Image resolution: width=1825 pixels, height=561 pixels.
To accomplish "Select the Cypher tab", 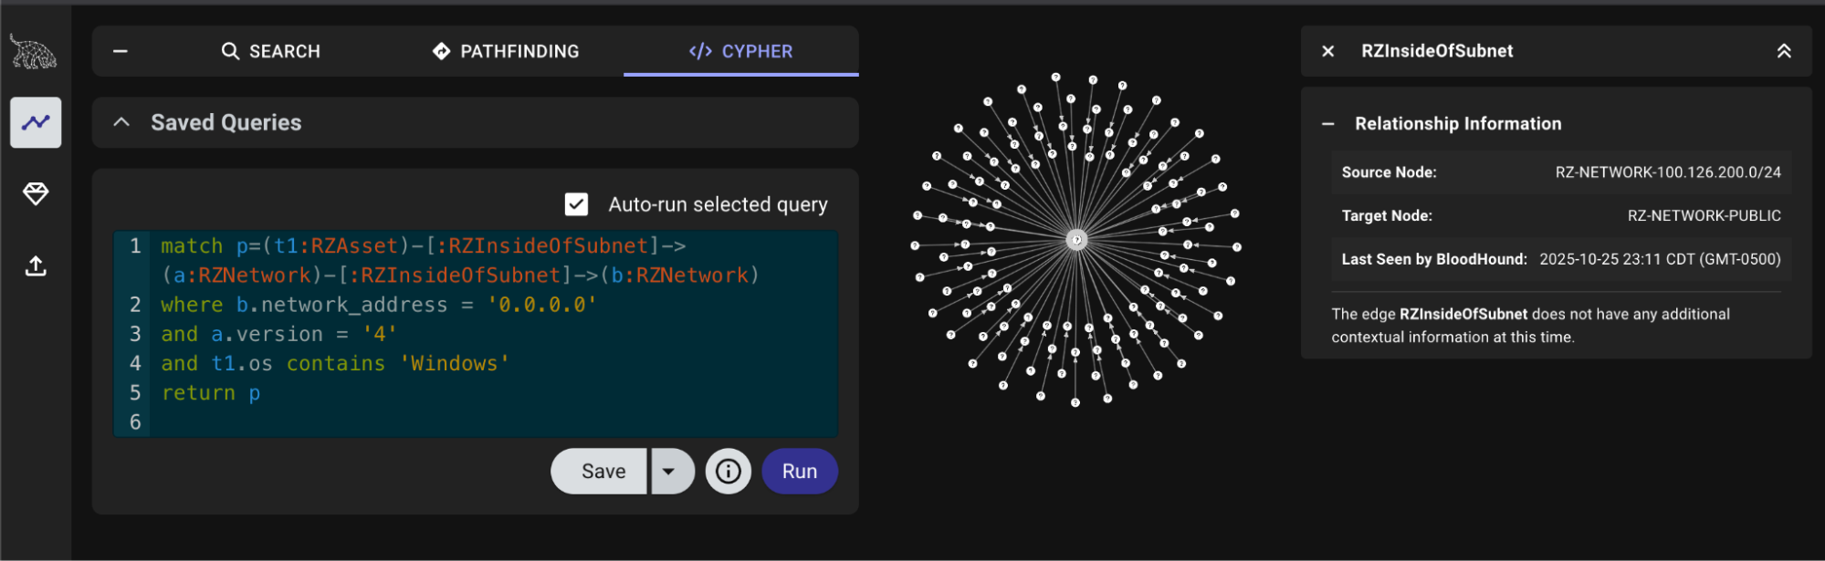I will click(740, 52).
